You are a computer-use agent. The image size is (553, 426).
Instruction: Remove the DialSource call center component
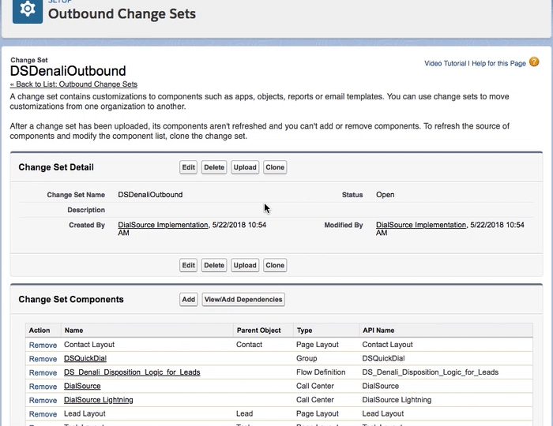(x=43, y=387)
